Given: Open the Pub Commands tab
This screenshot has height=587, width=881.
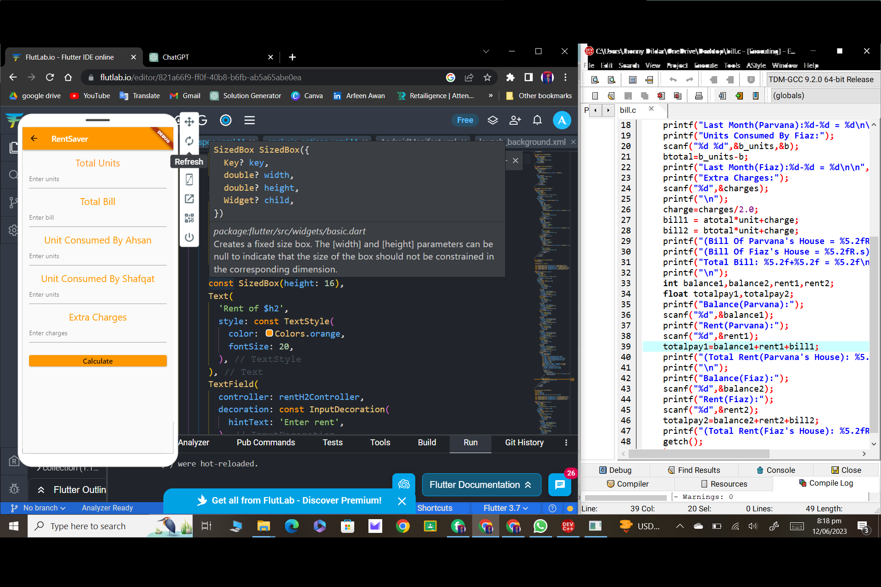Looking at the screenshot, I should 266,443.
